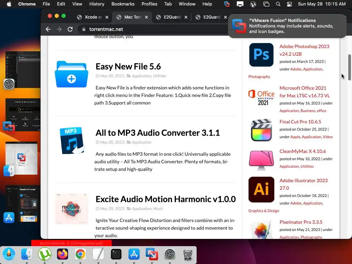Click the lock icon next to URL

pos(84,29)
